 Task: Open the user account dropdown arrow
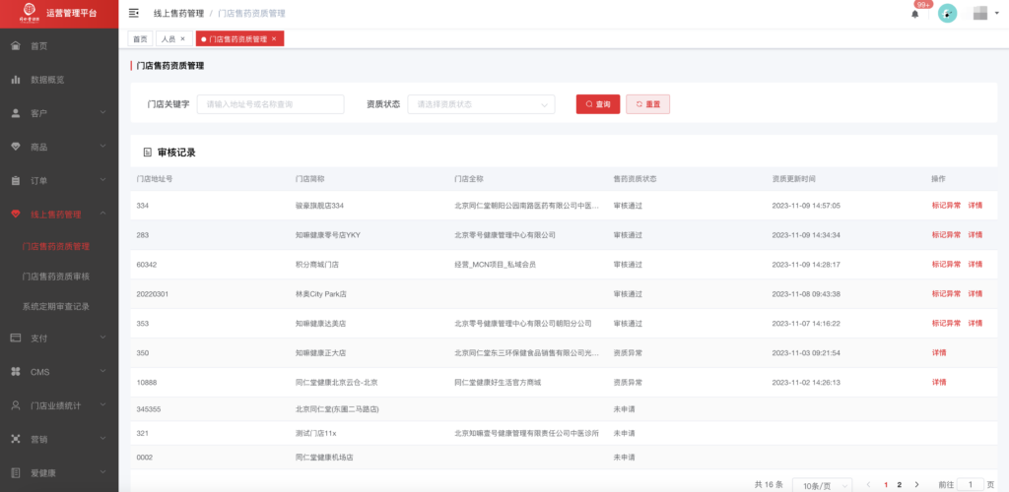pyautogui.click(x=996, y=14)
